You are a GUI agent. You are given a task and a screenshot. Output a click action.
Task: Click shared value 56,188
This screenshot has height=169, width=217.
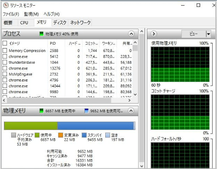tap(126, 62)
